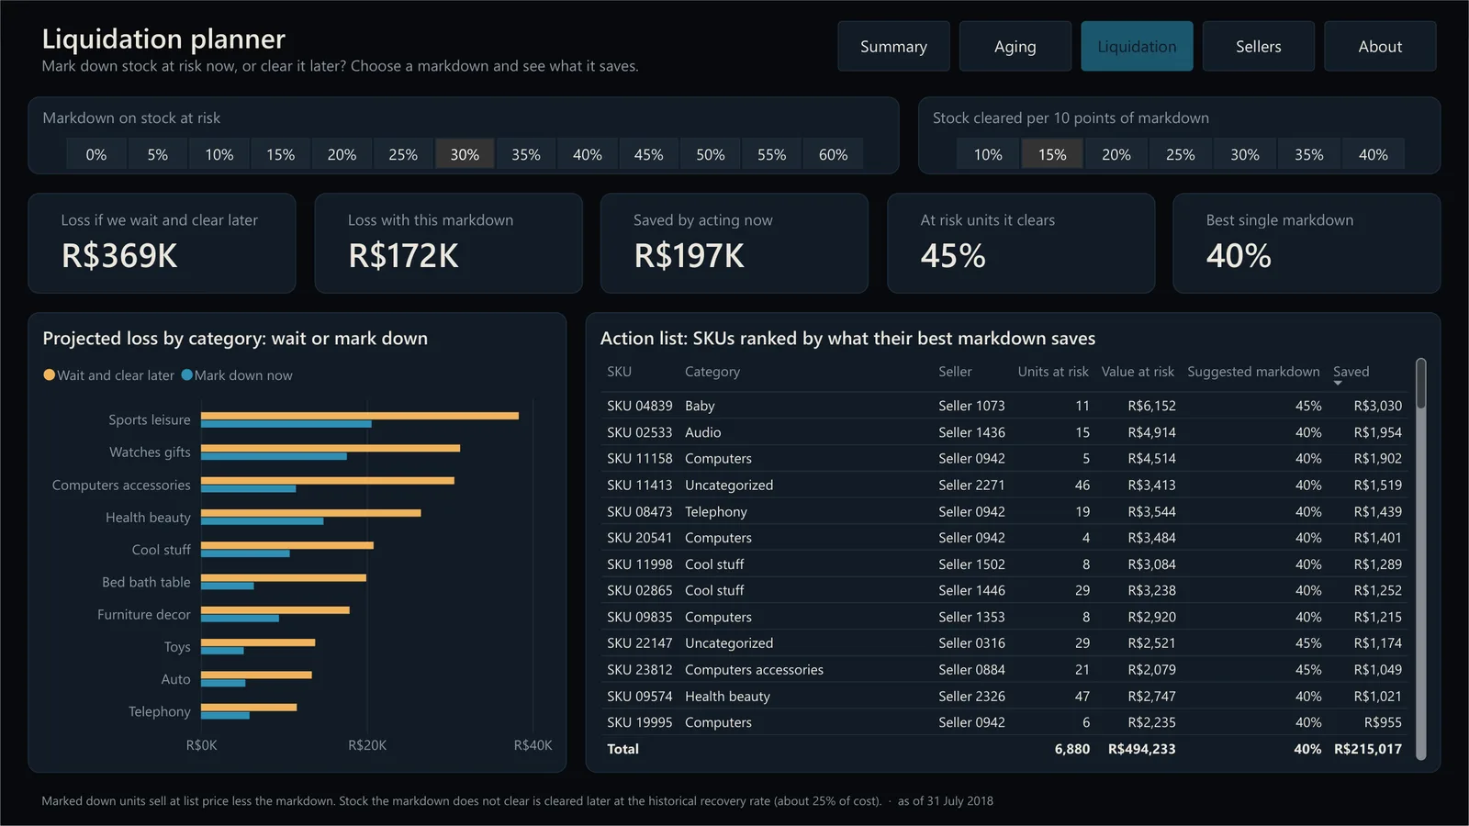This screenshot has height=826, width=1469.
Task: Select saved value 'R$1,289'
Action: pyautogui.click(x=1378, y=564)
